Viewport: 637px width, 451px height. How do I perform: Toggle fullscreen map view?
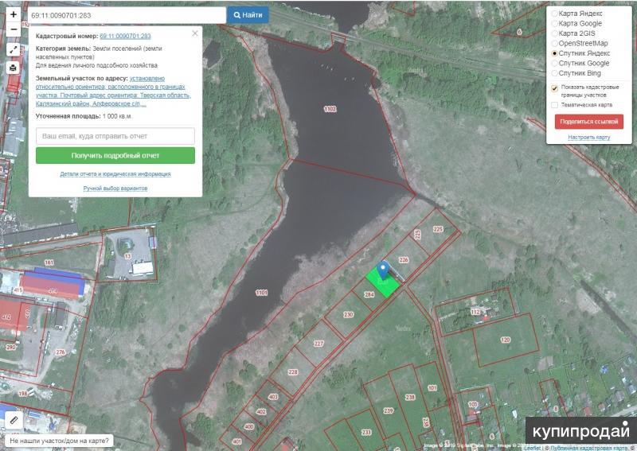coord(14,49)
